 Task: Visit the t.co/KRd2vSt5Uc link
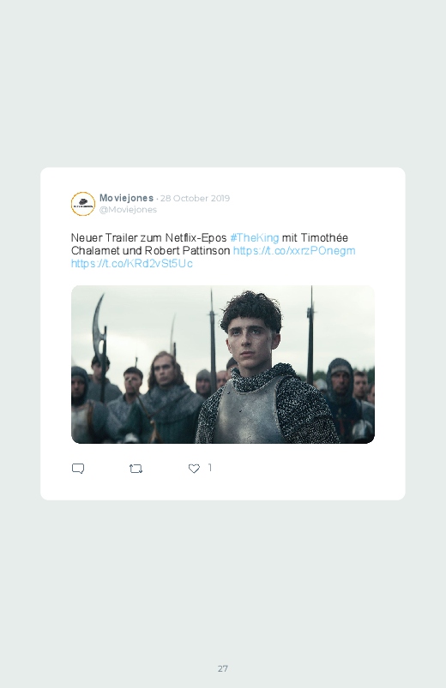click(132, 264)
